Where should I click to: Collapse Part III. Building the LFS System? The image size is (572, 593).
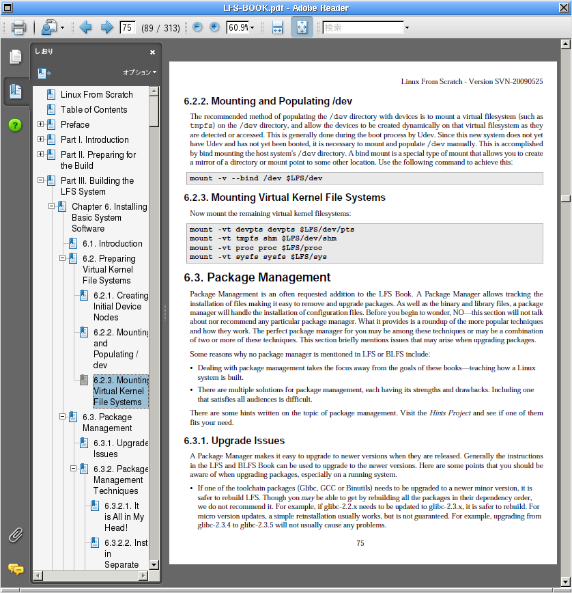click(x=40, y=180)
